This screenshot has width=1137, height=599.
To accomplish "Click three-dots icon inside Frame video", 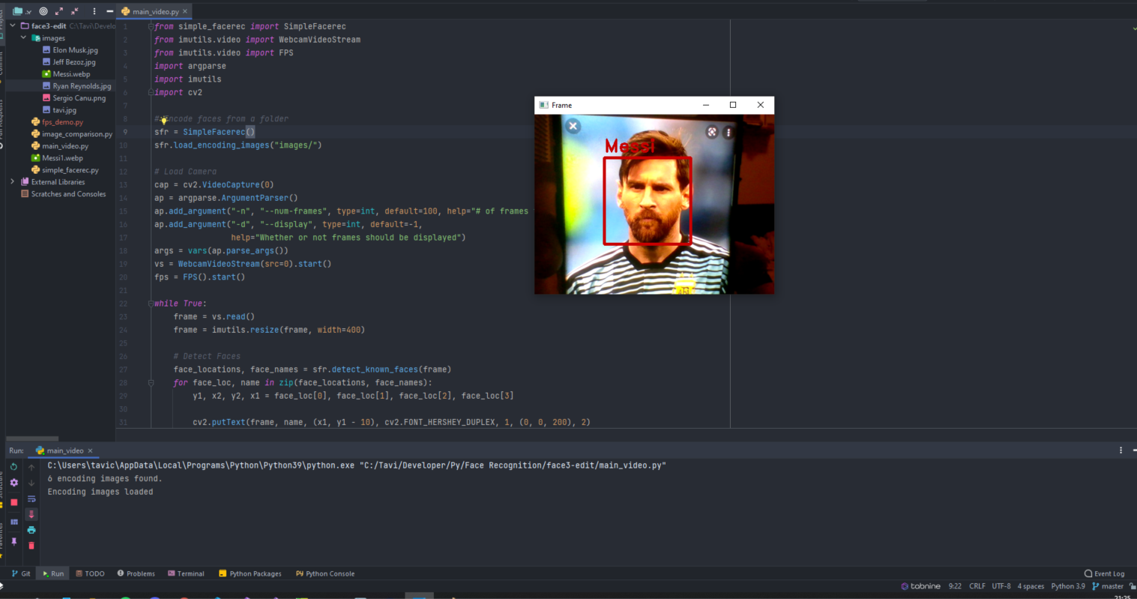I will pos(728,132).
